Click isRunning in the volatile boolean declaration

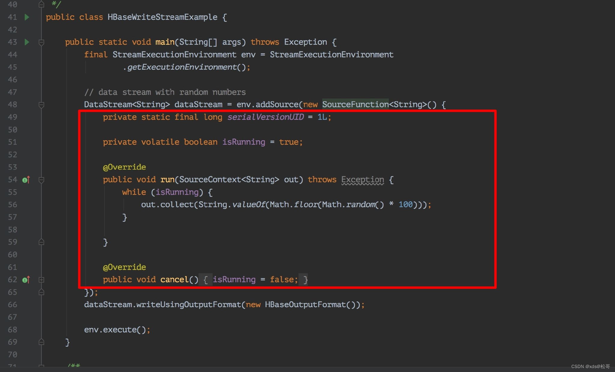[244, 142]
